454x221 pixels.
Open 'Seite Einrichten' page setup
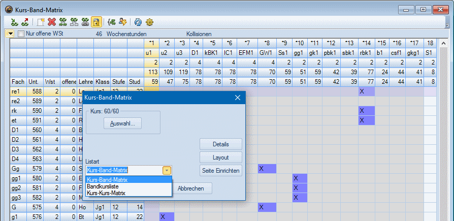[x=220, y=170]
